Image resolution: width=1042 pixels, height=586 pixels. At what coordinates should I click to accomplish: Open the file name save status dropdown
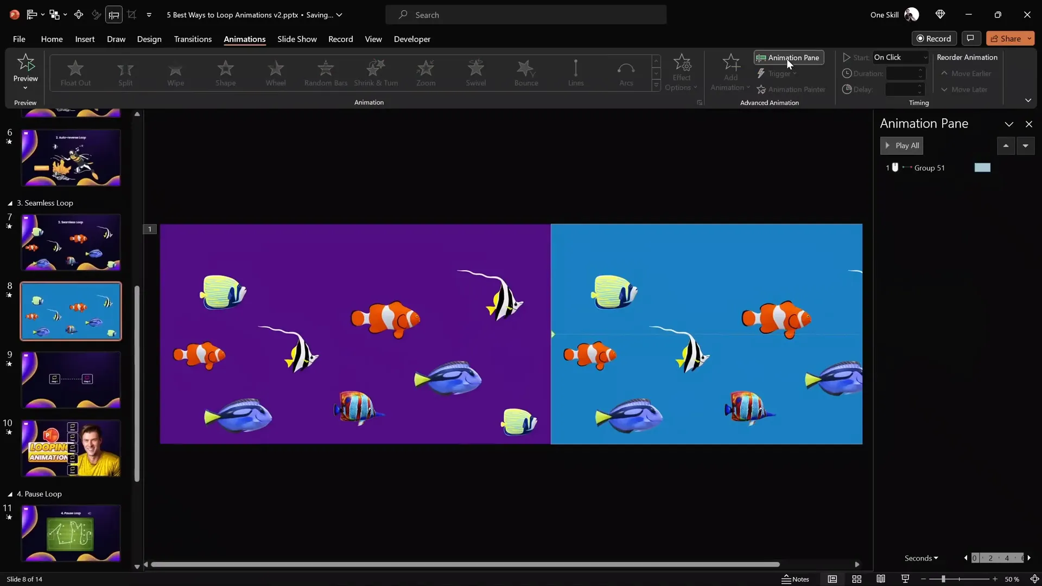pos(339,15)
